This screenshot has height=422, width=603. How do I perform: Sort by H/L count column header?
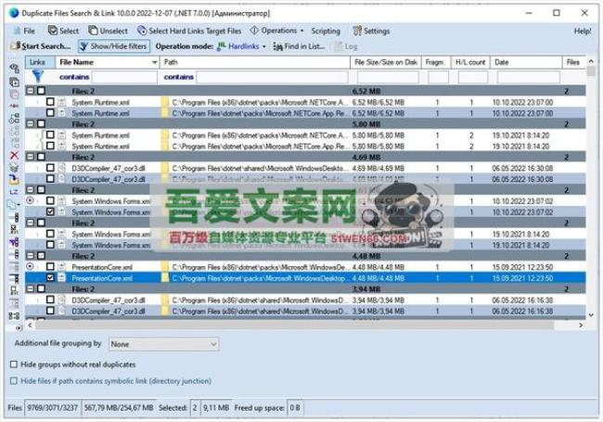(x=470, y=62)
